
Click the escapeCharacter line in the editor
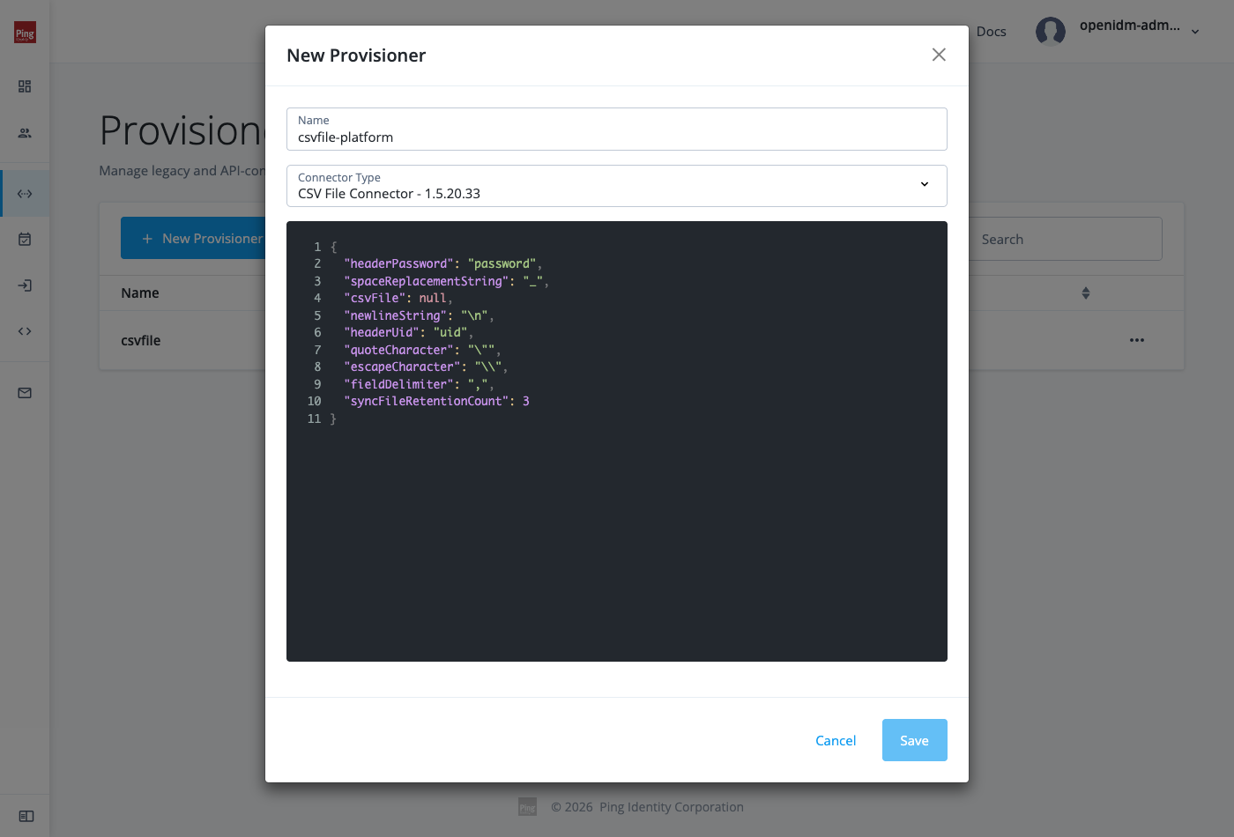[426, 367]
